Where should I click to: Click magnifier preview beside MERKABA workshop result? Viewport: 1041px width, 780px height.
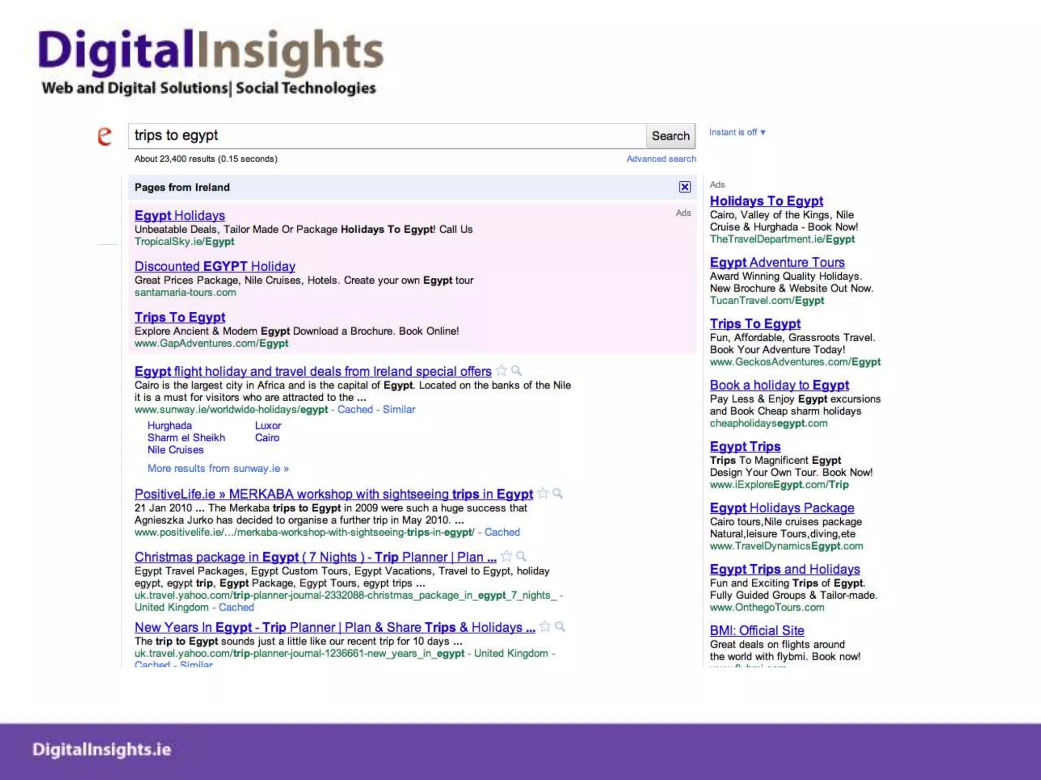click(558, 494)
